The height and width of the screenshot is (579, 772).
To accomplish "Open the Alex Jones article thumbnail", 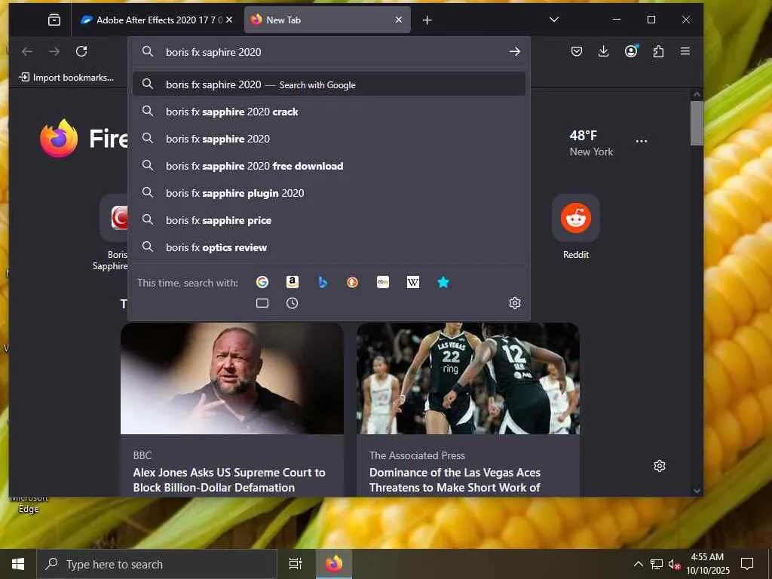I will (232, 378).
